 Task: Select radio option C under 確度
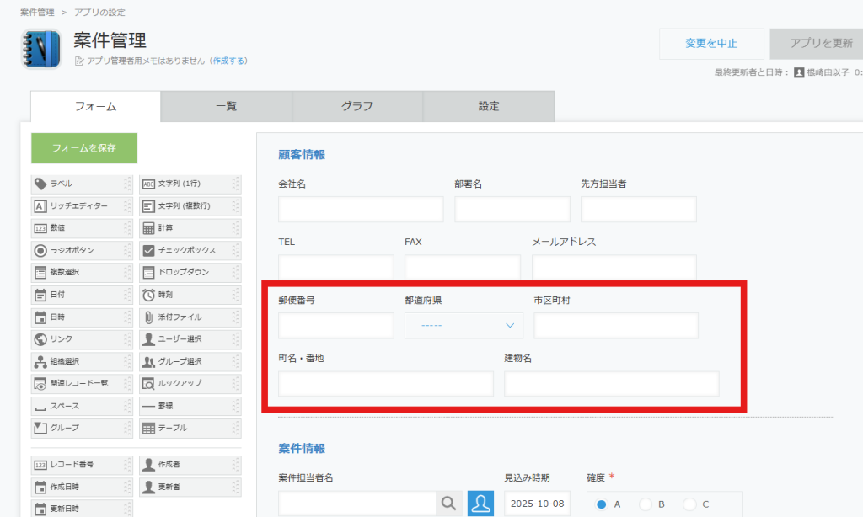pyautogui.click(x=690, y=504)
